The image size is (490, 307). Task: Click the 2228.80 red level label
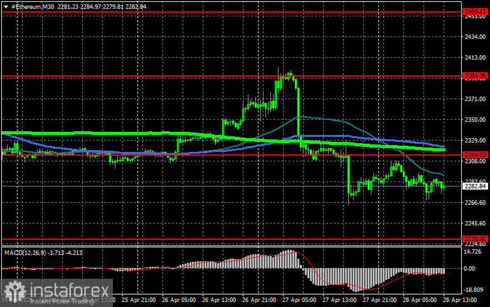(x=475, y=239)
